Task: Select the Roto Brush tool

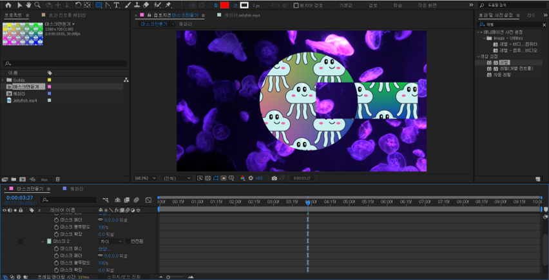Action: pyautogui.click(x=158, y=5)
